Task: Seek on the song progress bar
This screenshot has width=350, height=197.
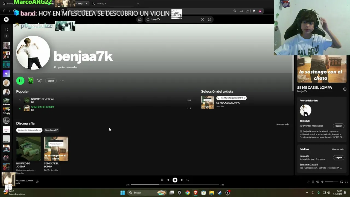Action: click(x=175, y=185)
